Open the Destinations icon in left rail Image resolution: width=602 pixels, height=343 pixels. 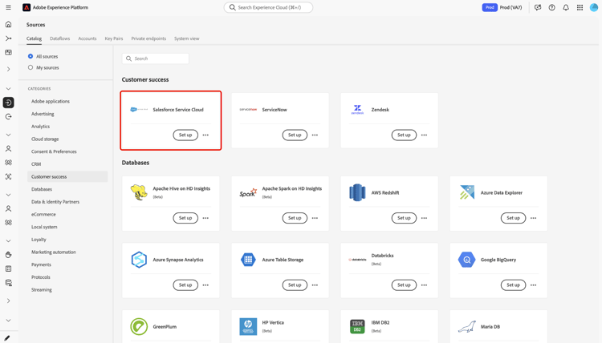[9, 116]
